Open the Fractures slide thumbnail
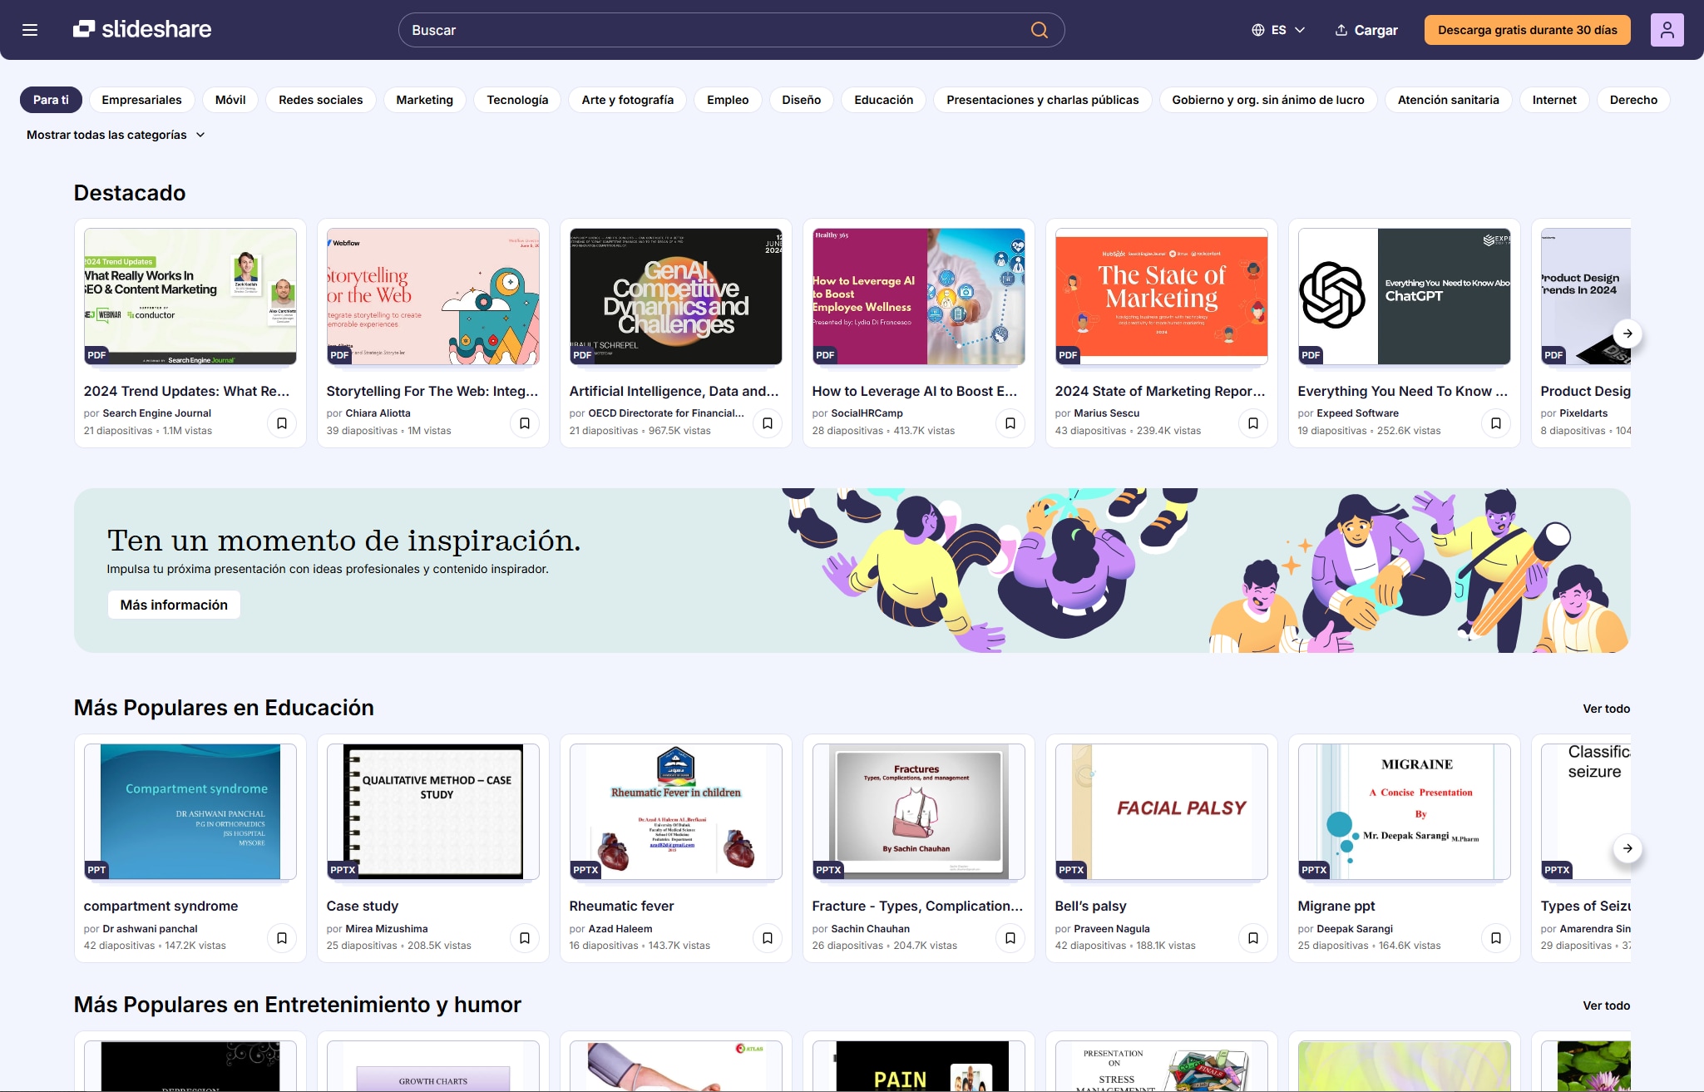The image size is (1704, 1092). coord(919,812)
